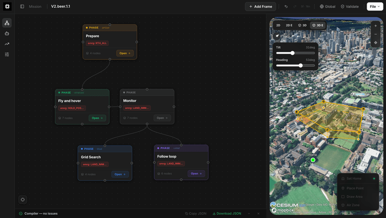Viewport: 386px width, 218px height.
Task: Click Download JSON
Action: tap(227, 214)
